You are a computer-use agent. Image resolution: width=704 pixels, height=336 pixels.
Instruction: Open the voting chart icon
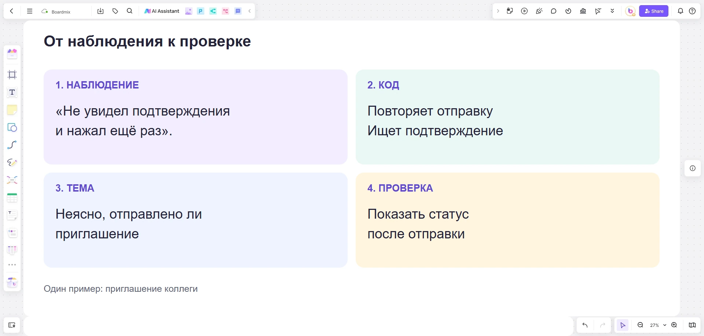(x=583, y=11)
